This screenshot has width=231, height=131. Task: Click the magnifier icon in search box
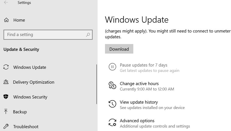[88, 35]
